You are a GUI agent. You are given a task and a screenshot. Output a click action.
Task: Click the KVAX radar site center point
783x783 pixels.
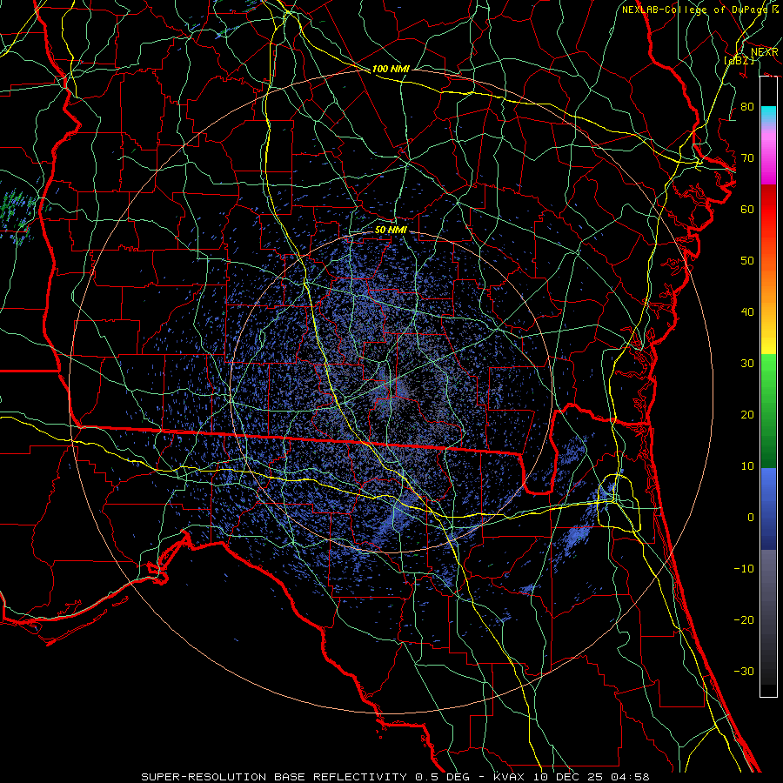coord(391,391)
